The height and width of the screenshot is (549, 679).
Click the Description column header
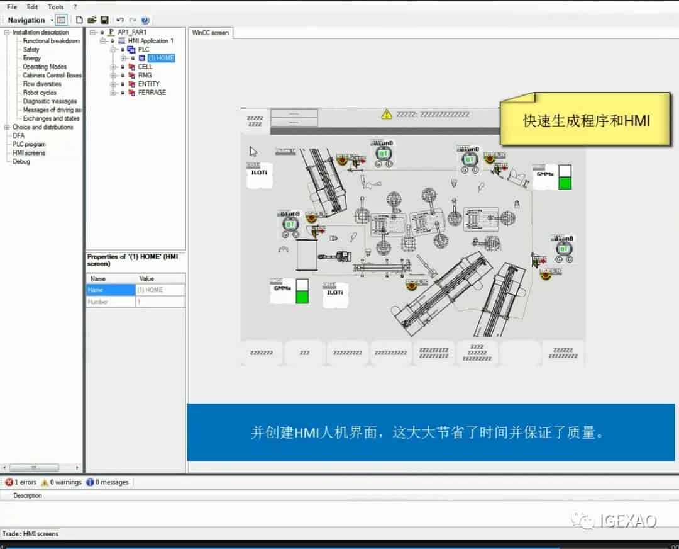[28, 495]
